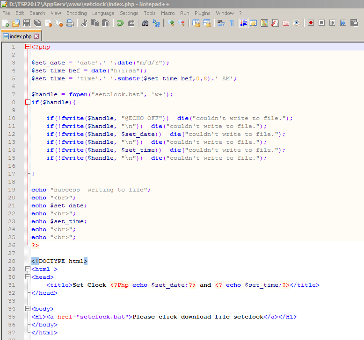Image resolution: width=364 pixels, height=340 pixels.
Task: Click the Zoom In magnifier icon
Action: [x=171, y=23]
